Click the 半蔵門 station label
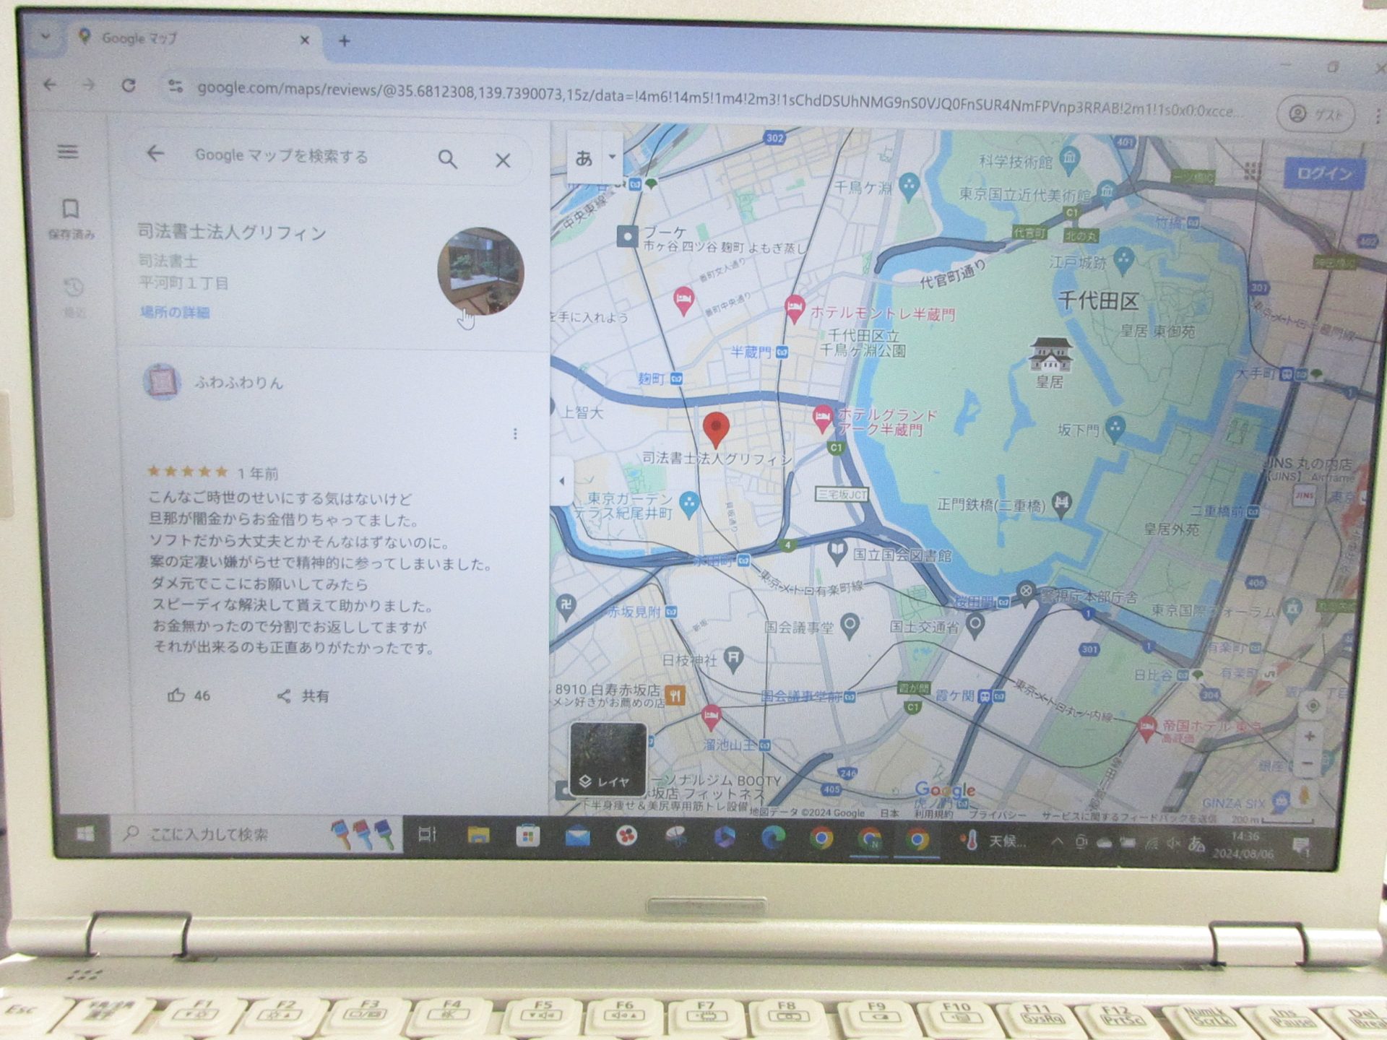The height and width of the screenshot is (1040, 1387). (x=751, y=352)
